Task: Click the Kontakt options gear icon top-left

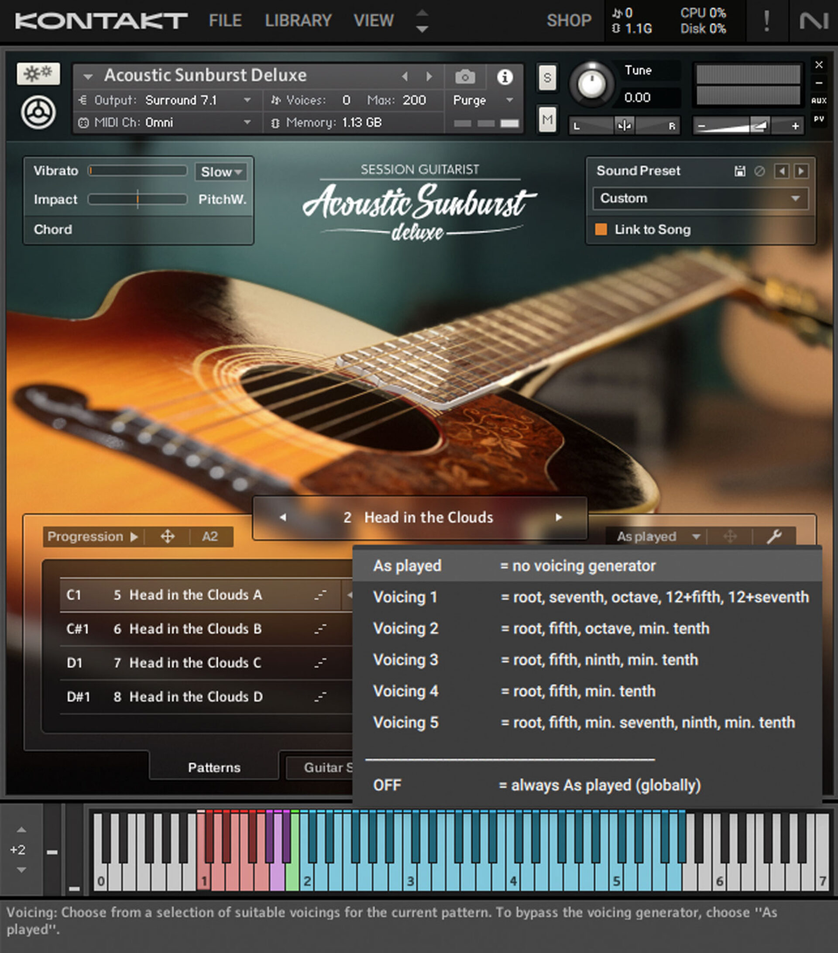Action: [x=38, y=73]
